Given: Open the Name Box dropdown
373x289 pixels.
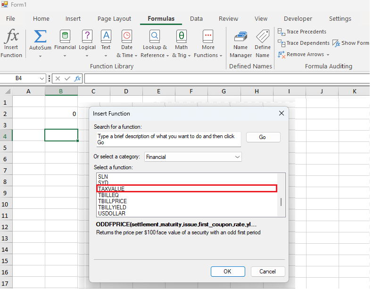Looking at the screenshot, I should pyautogui.click(x=42, y=78).
